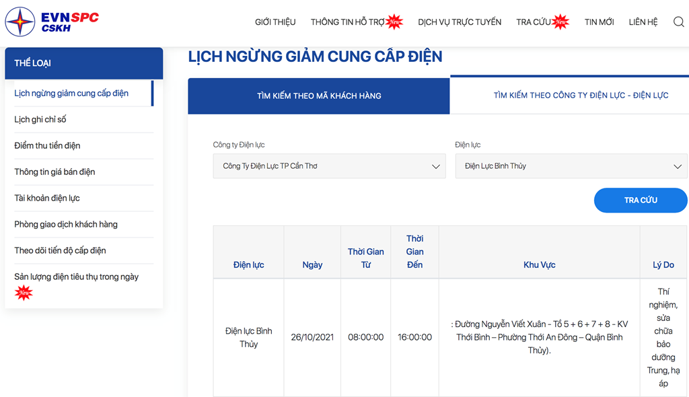Click the Thời Gian Đến column header
The width and height of the screenshot is (689, 397).
414,252
